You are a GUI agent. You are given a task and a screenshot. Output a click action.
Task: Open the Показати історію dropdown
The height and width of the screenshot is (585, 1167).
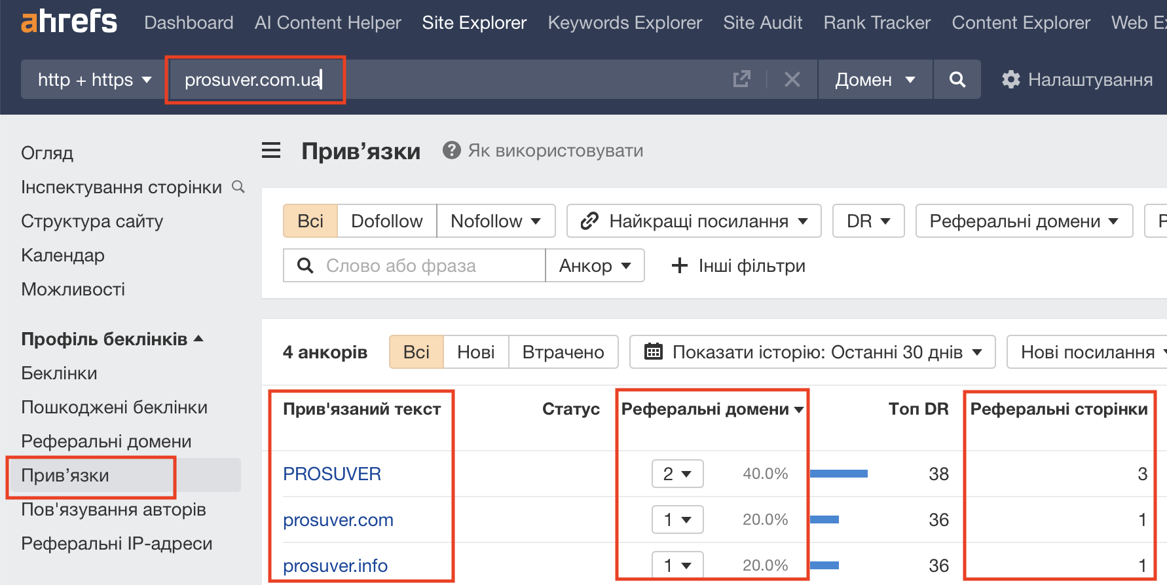point(813,352)
